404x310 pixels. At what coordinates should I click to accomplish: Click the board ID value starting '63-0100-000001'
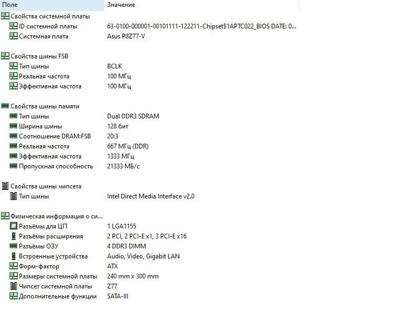click(x=202, y=26)
